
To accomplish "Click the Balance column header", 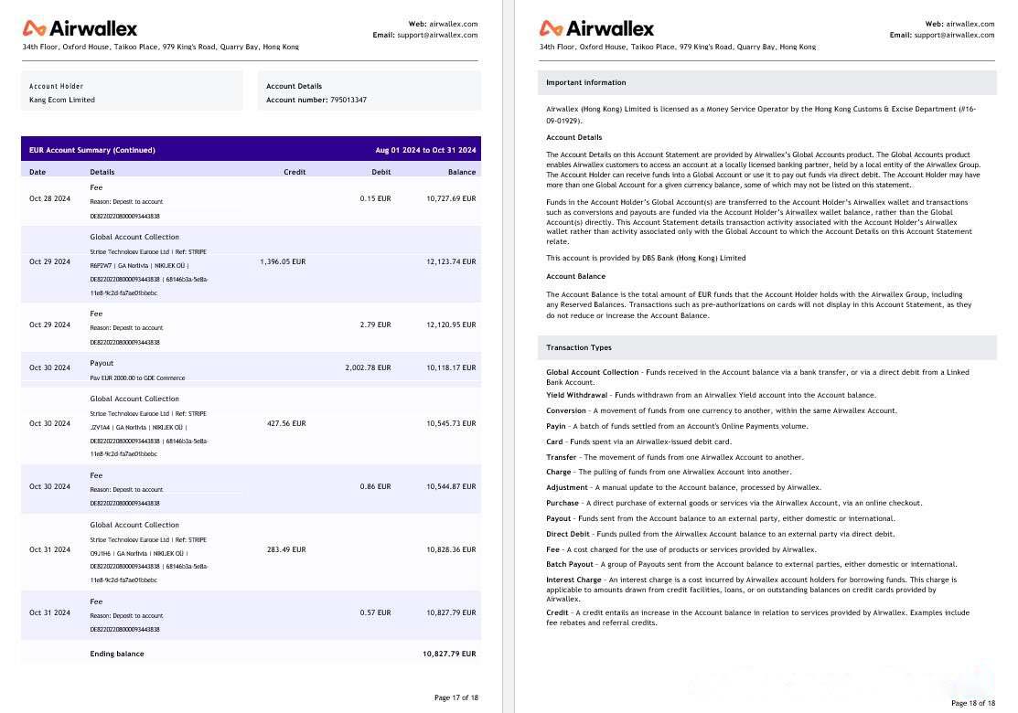I will tap(461, 172).
